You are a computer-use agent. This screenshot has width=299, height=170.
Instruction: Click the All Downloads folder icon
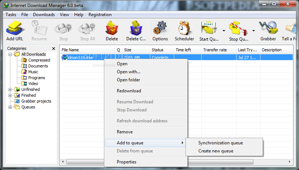coord(17,54)
